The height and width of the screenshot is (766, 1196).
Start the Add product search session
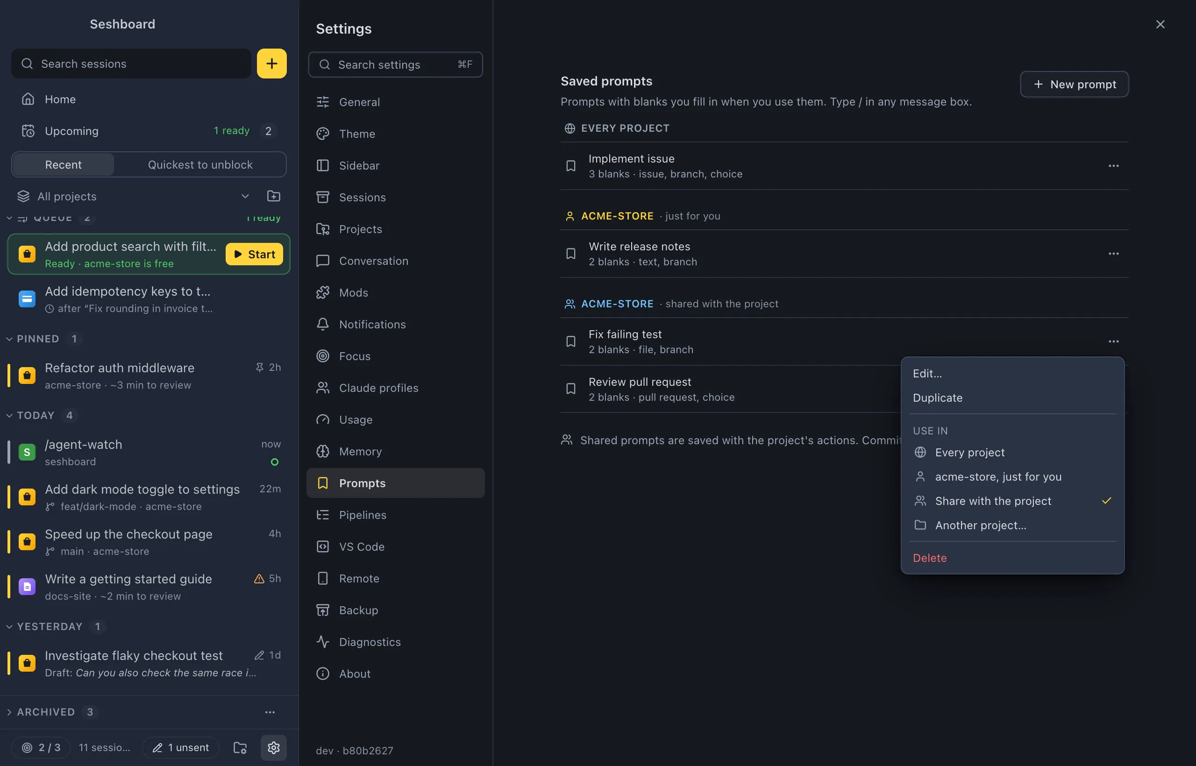point(254,254)
